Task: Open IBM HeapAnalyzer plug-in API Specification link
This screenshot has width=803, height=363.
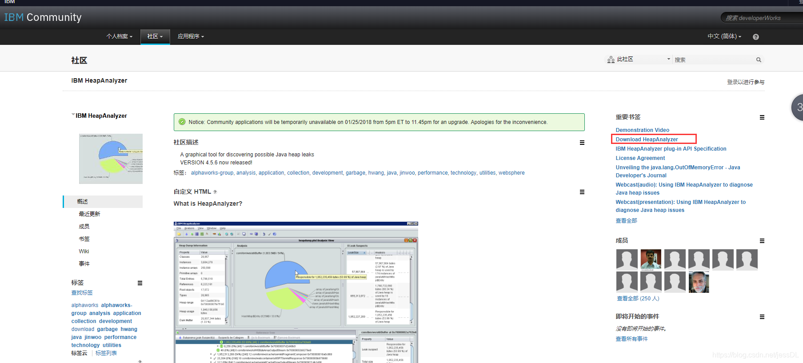Action: click(671, 149)
